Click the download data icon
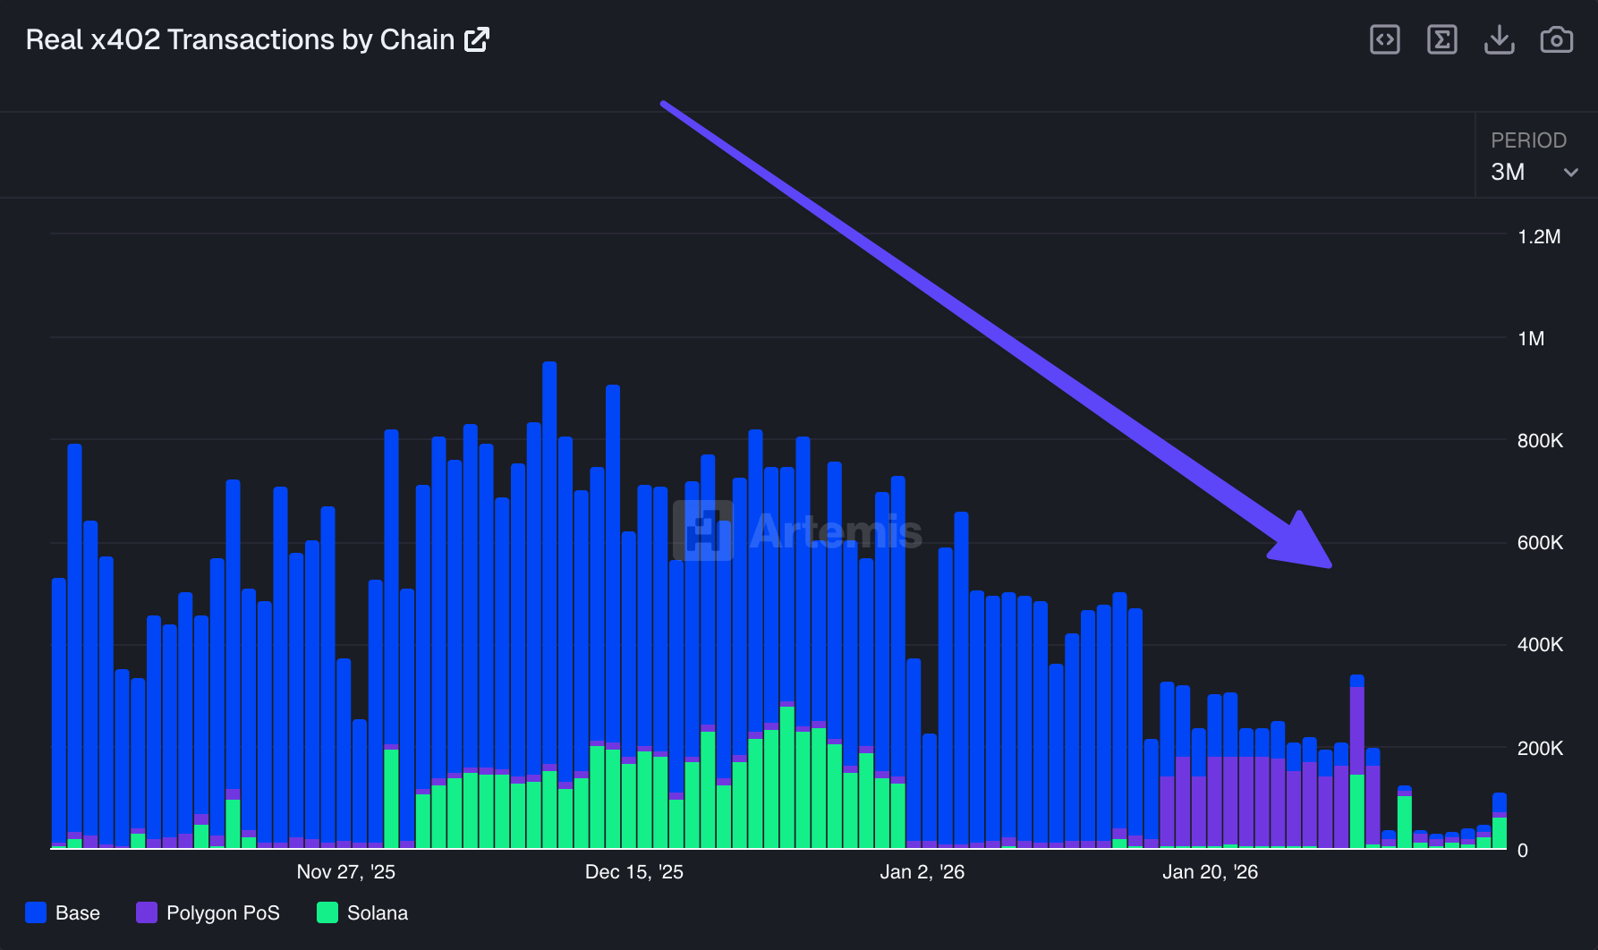Viewport: 1598px width, 950px height. [1500, 39]
